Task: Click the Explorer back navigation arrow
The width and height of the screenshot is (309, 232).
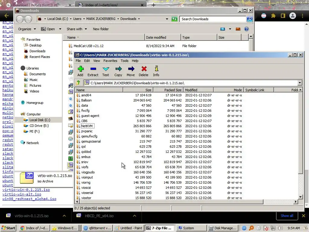Action: tap(20, 19)
